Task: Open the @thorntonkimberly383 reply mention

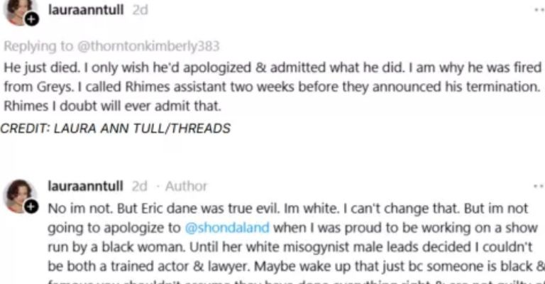Action: point(148,46)
